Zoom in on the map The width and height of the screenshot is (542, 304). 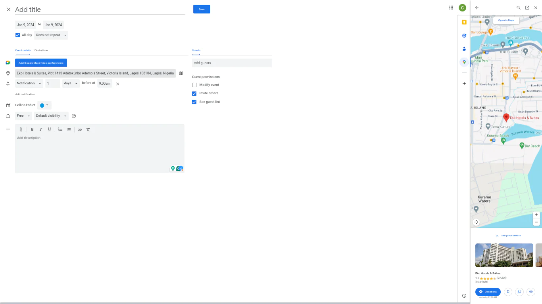pos(536,215)
